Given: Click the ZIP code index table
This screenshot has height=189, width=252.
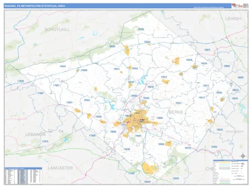Looking at the screenshot, I should coord(23,176).
